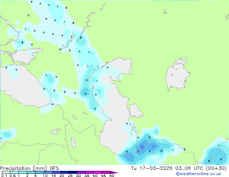Click the 0.5–1 mm legend color swatch

[x=14, y=172]
